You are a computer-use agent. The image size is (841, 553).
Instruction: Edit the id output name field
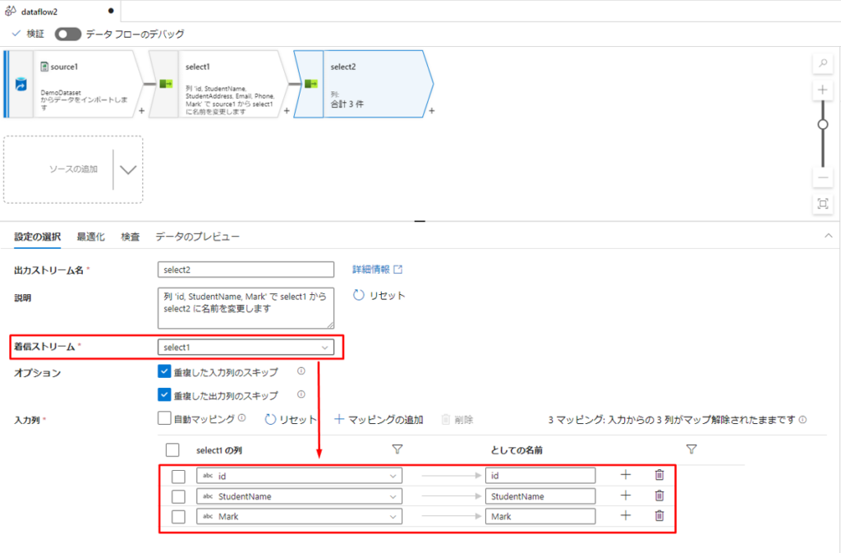540,476
